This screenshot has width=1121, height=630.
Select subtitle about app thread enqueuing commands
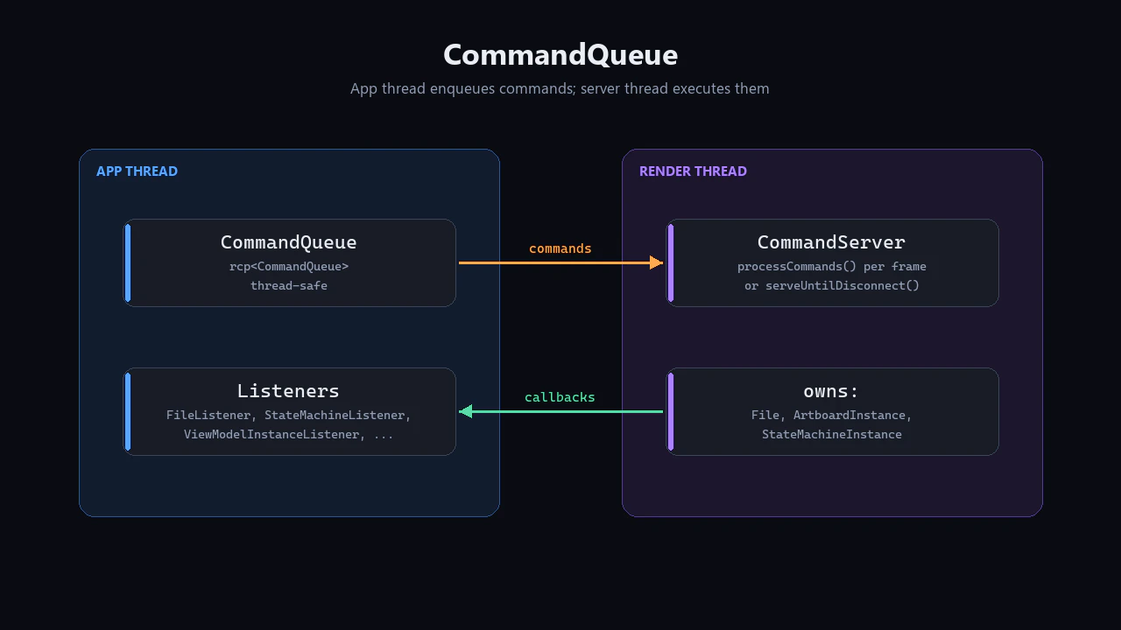(560, 88)
